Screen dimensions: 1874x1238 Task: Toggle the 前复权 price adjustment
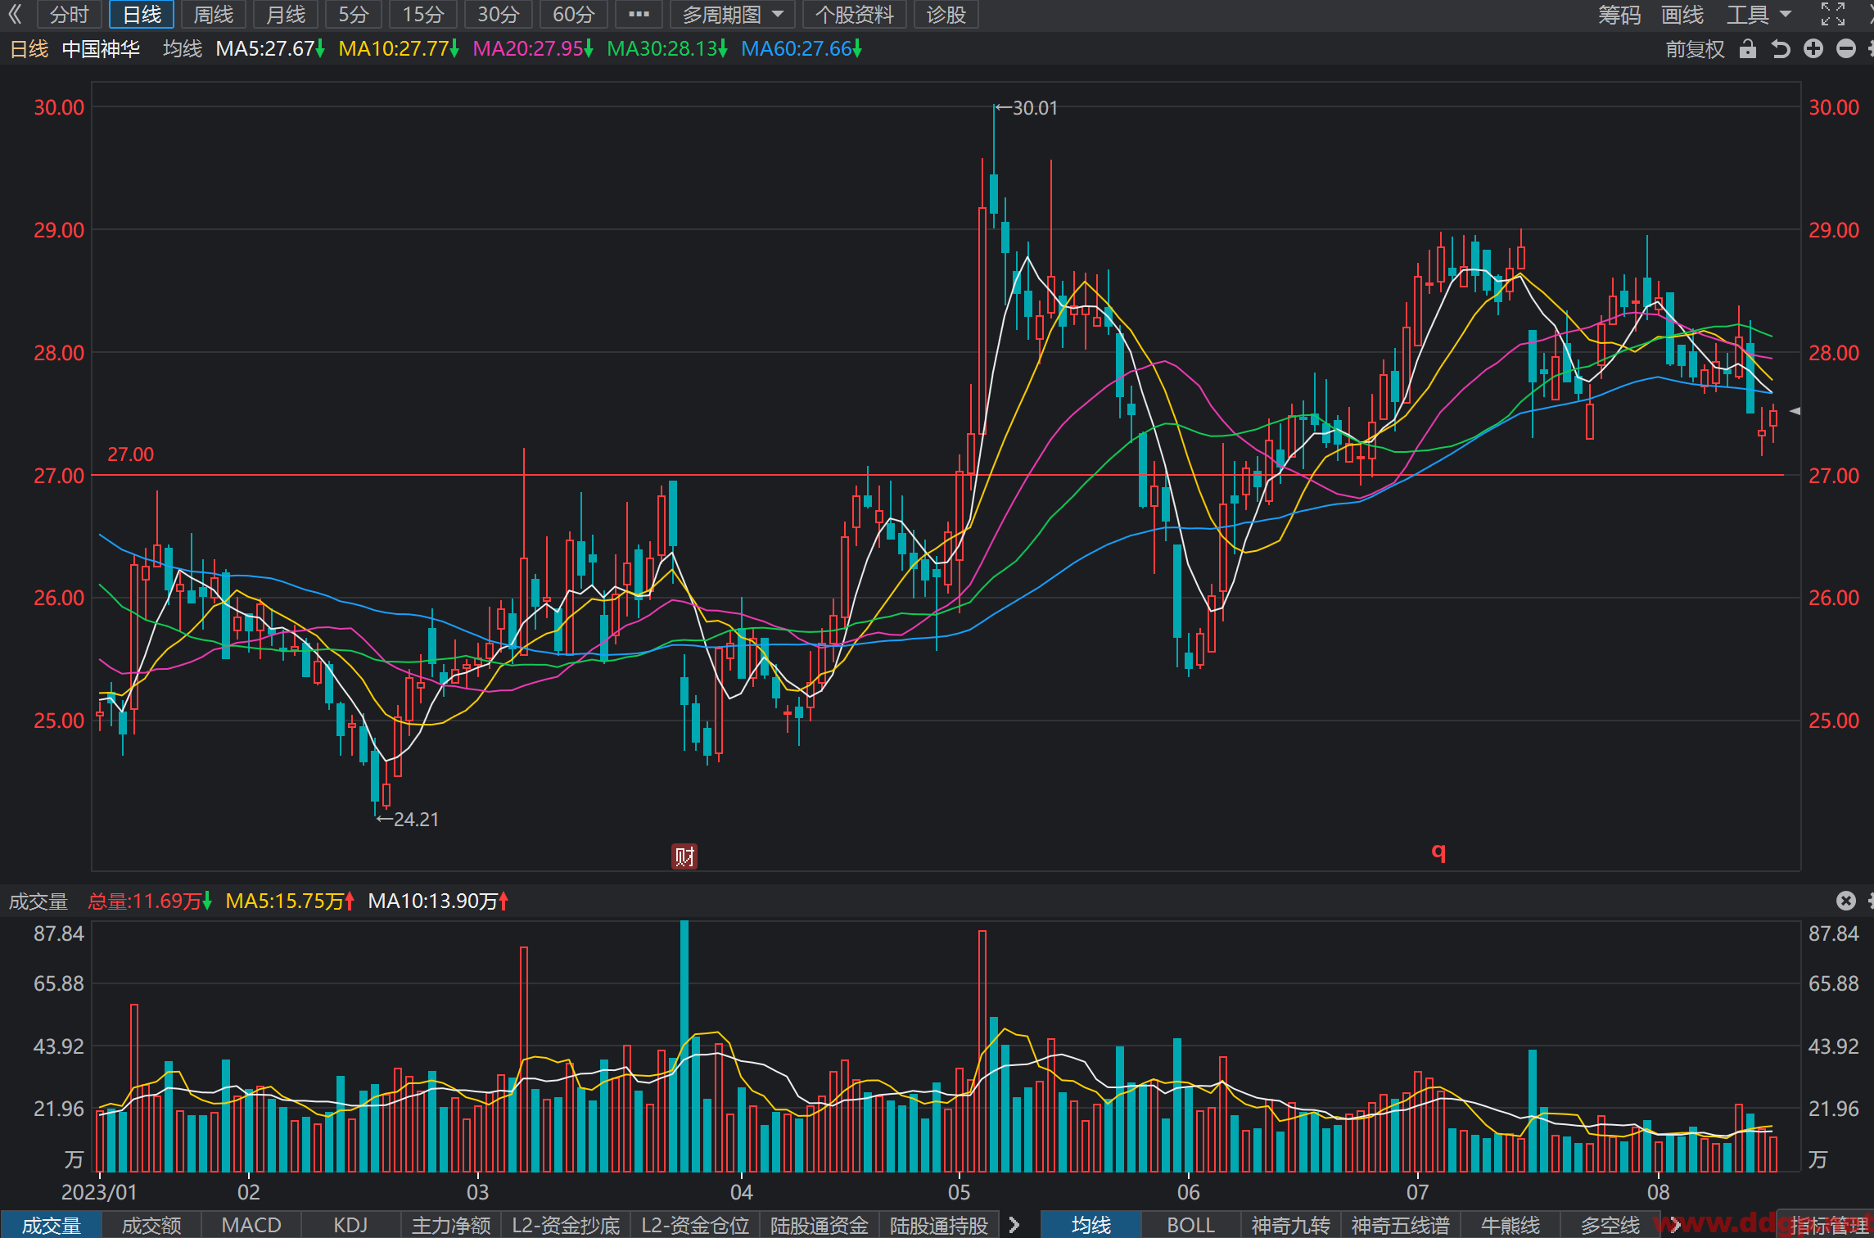pos(1696,49)
